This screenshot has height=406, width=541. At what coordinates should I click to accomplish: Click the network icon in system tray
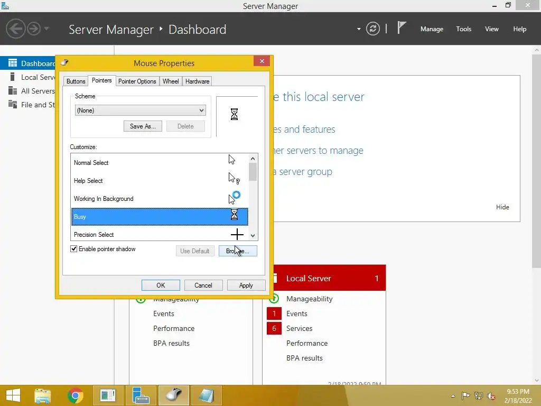(x=478, y=395)
